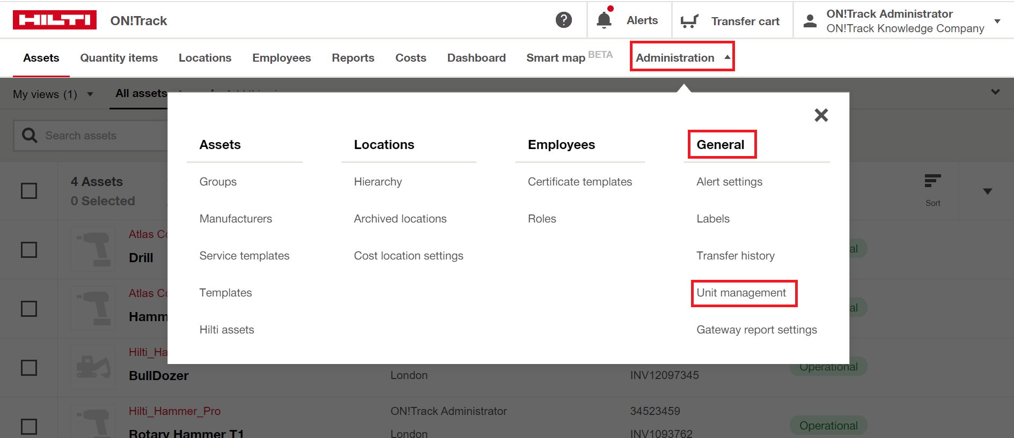Check the BullDozer row checkbox
The image size is (1014, 438).
[29, 368]
